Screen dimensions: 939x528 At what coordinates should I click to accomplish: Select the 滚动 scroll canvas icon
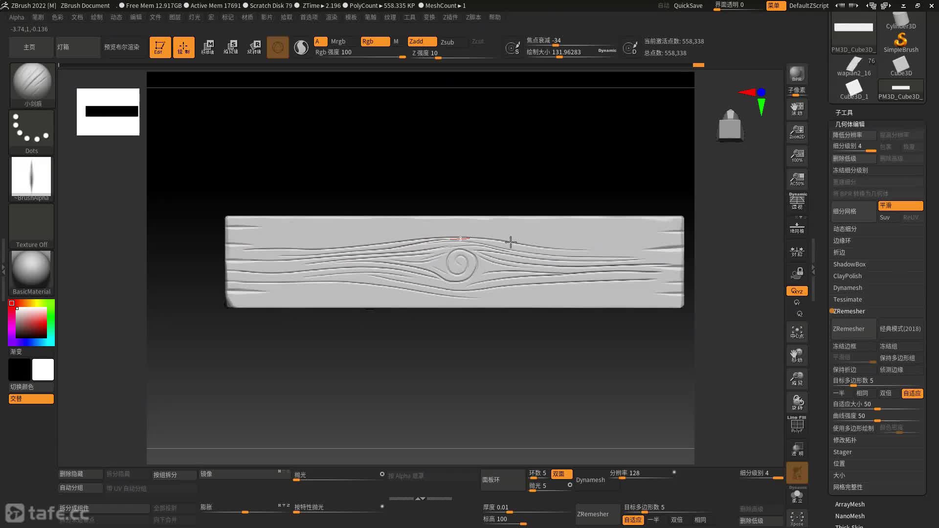pyautogui.click(x=797, y=109)
